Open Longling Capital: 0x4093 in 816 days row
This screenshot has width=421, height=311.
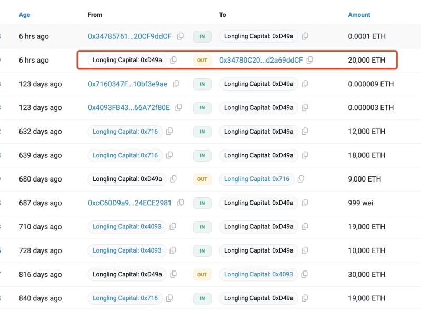[258, 274]
